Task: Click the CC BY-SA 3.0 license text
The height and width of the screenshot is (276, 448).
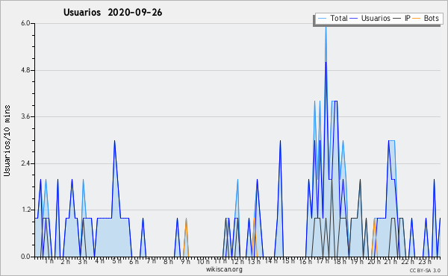Action: (425, 271)
